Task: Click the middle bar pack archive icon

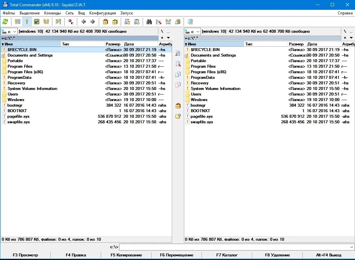Action: [x=178, y=106]
